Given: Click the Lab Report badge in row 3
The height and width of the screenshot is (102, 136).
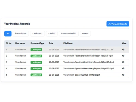Looking at the screenshot, I should pos(36,62).
